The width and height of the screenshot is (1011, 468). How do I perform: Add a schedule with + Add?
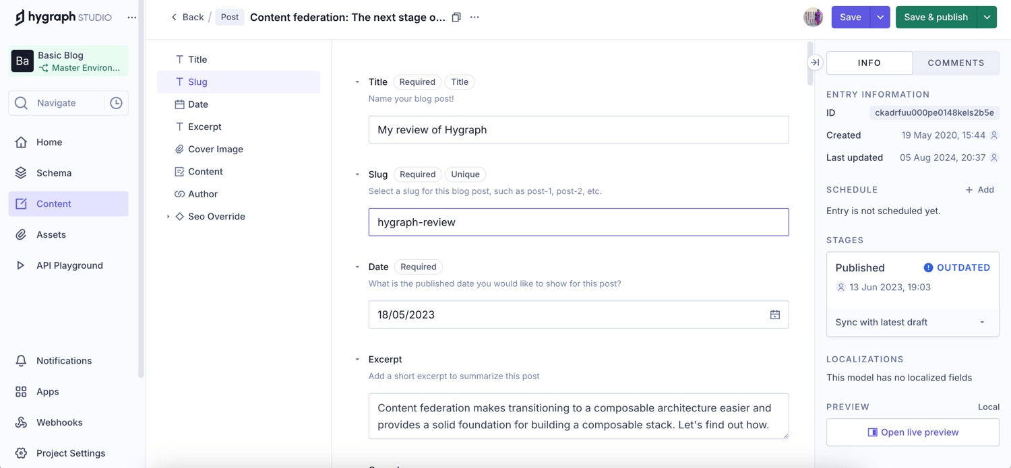click(980, 190)
